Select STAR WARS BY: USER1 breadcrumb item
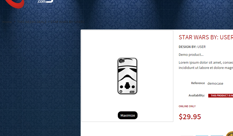Screen dimensions: 233x136 click(x=68, y=22)
